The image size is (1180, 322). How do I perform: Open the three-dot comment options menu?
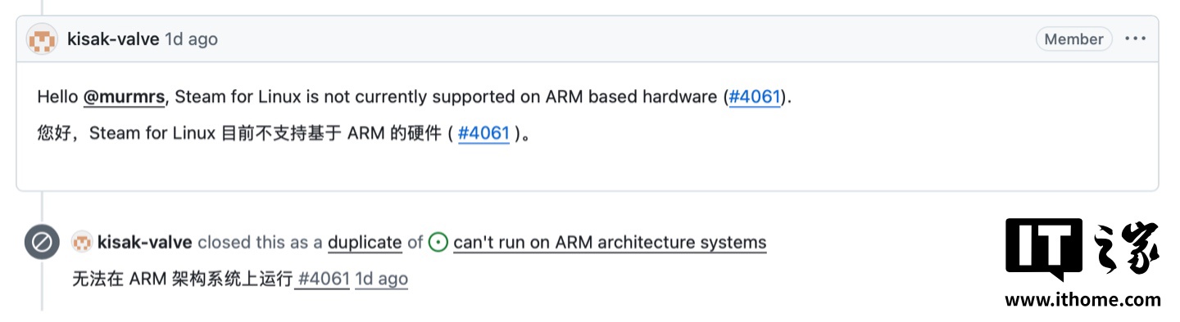click(1136, 38)
